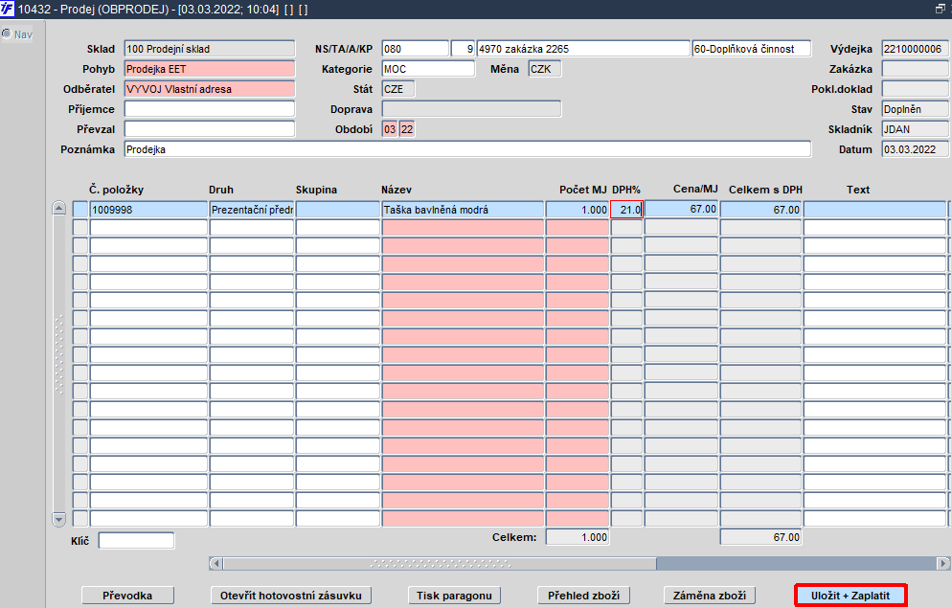Click the Název cell 'Taška bavlněná modrá'
Image resolution: width=952 pixels, height=608 pixels.
[463, 210]
